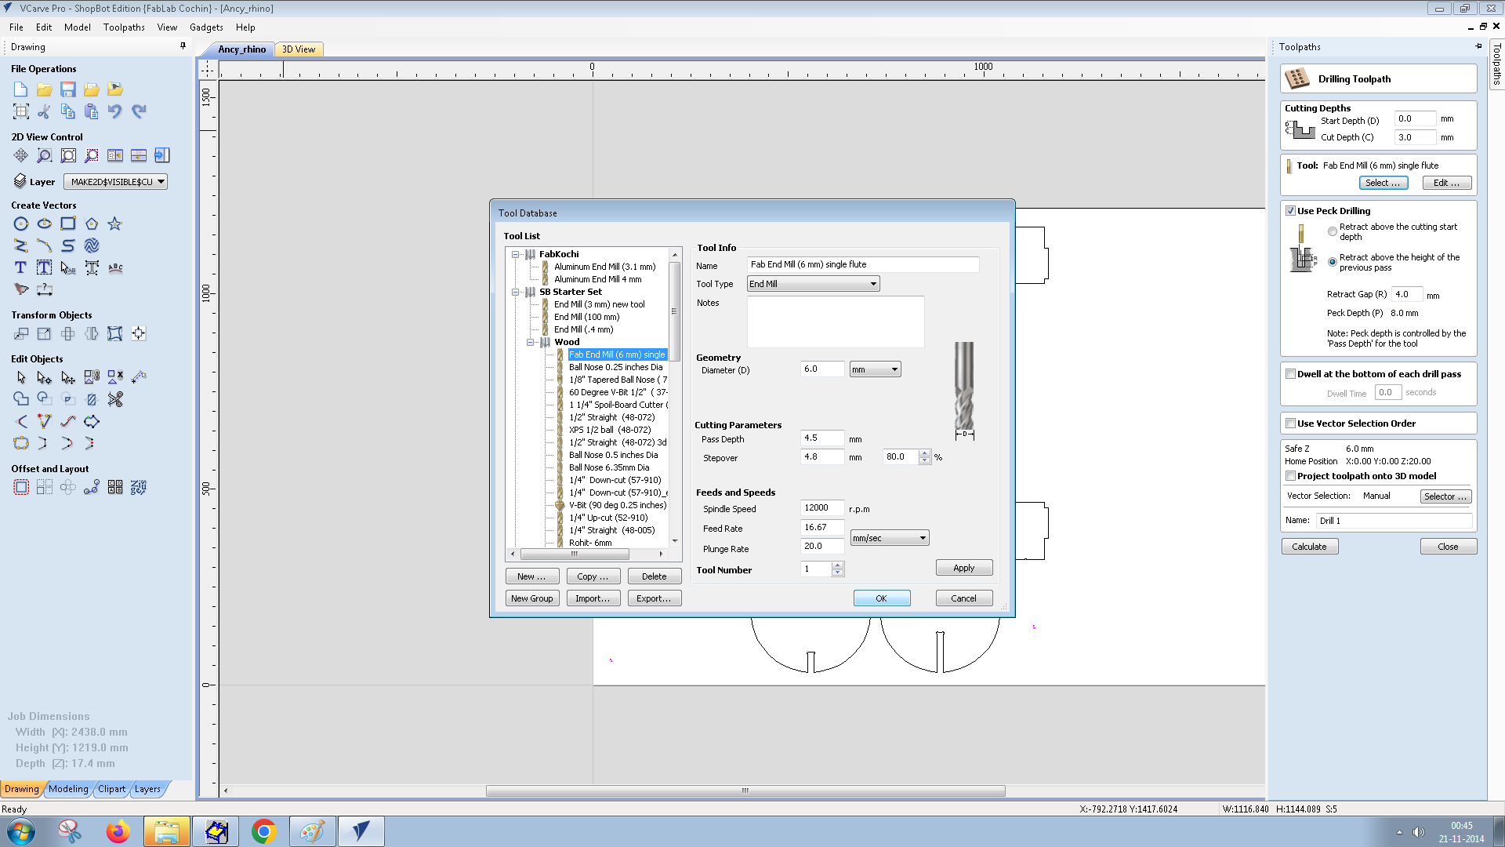Select Retract above height of previous pass
Viewport: 1505px width, 847px height.
(1333, 262)
